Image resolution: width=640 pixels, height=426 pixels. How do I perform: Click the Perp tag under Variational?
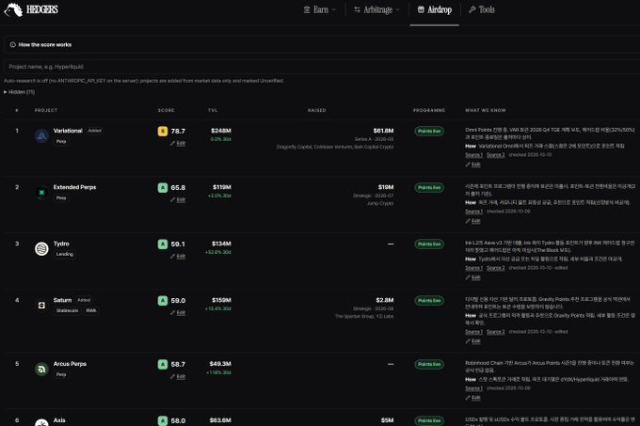(61, 141)
